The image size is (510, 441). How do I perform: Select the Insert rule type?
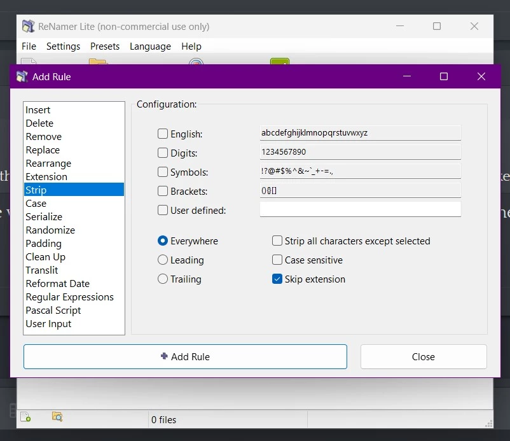(x=74, y=109)
